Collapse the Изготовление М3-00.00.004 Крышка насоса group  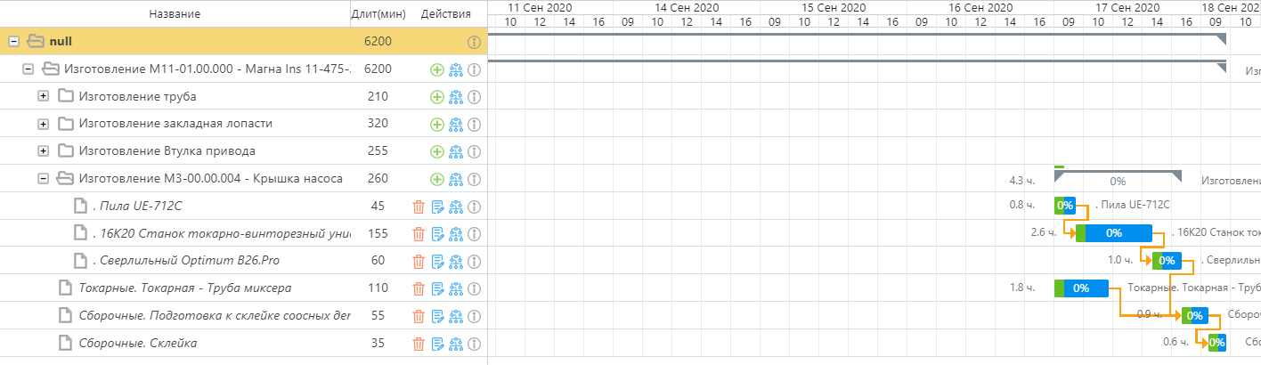[43, 179]
